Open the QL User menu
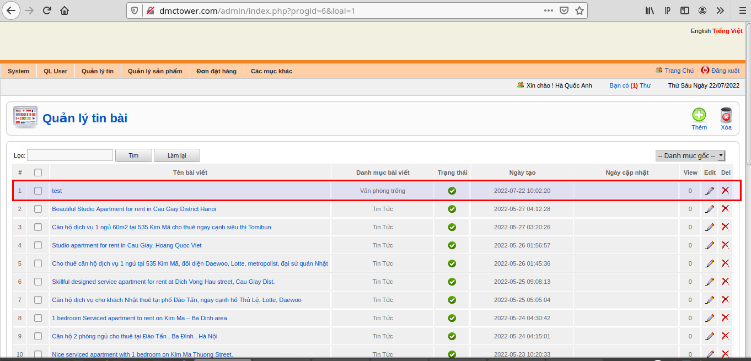The height and width of the screenshot is (361, 751). 56,71
